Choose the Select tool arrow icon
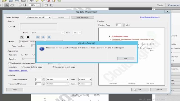The height and width of the screenshot is (101, 180). [6, 5]
